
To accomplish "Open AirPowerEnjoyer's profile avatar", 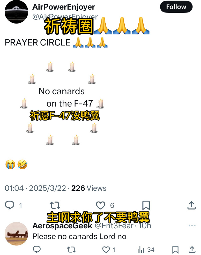I will click(16, 12).
